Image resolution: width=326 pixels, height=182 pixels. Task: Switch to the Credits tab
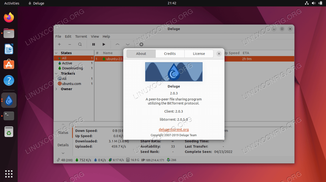click(170, 54)
